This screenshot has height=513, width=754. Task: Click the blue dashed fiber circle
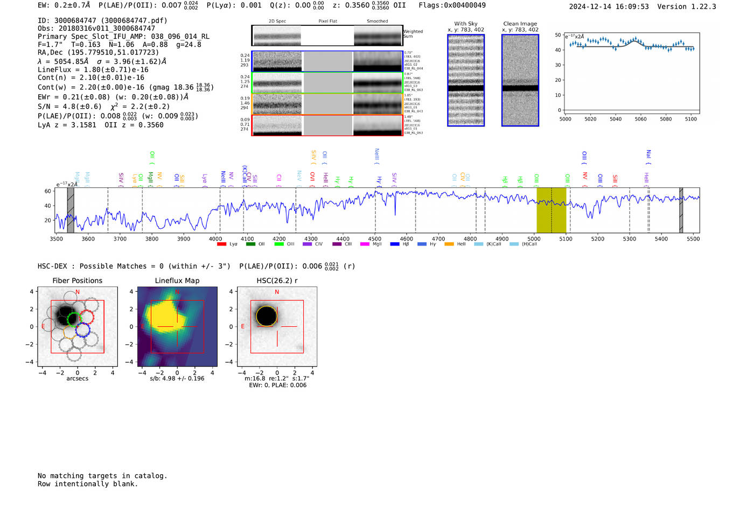coord(82,330)
